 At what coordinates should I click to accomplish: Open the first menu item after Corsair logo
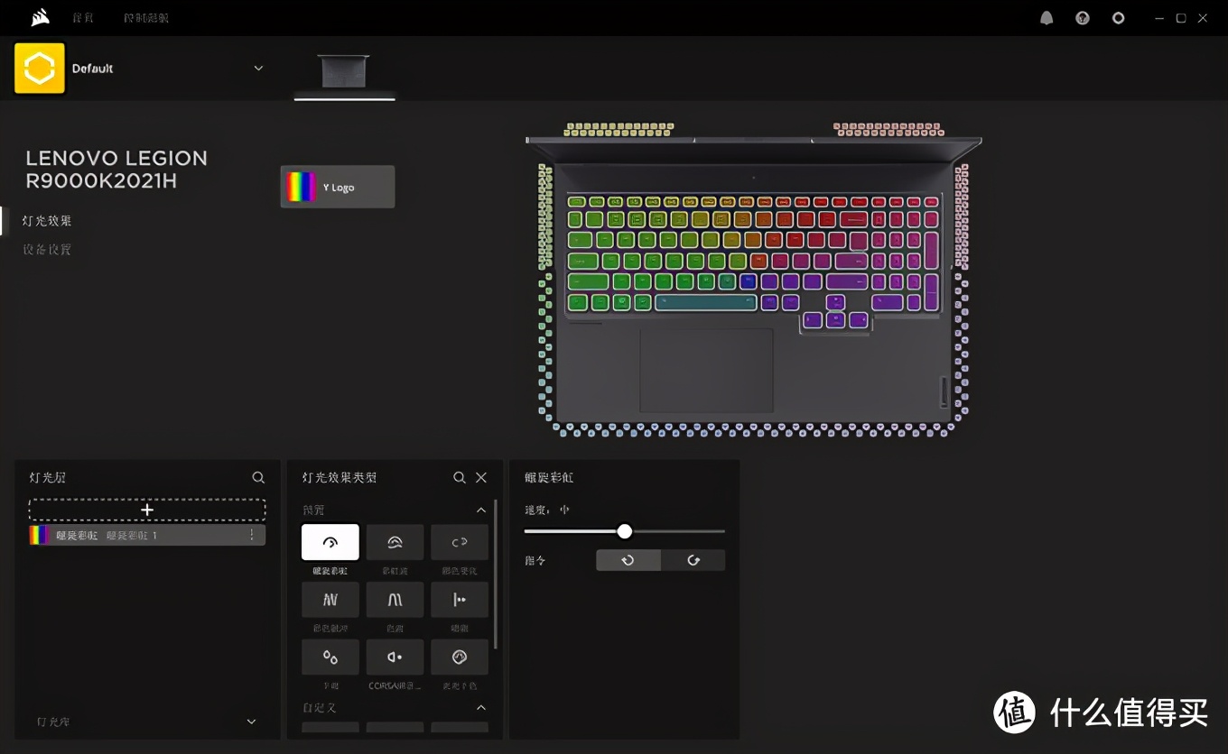(83, 18)
